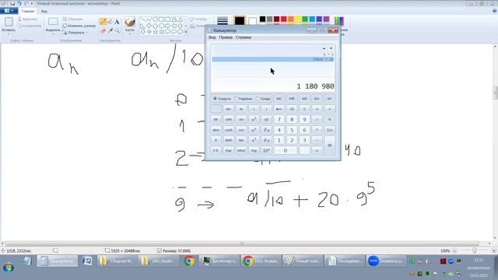This screenshot has width=498, height=280.
Task: Choose the five-point star shape in shapes gallery
Action: tap(156, 32)
